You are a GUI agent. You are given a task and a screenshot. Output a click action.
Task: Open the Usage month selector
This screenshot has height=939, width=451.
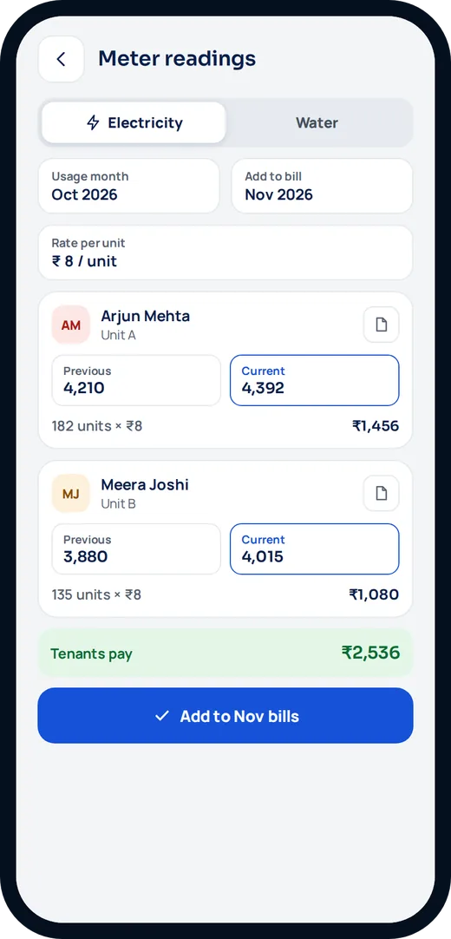[x=128, y=186]
